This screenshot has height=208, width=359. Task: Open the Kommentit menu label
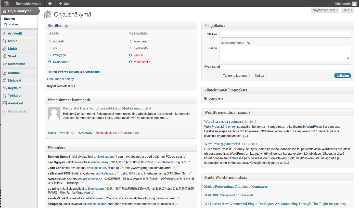point(17,64)
